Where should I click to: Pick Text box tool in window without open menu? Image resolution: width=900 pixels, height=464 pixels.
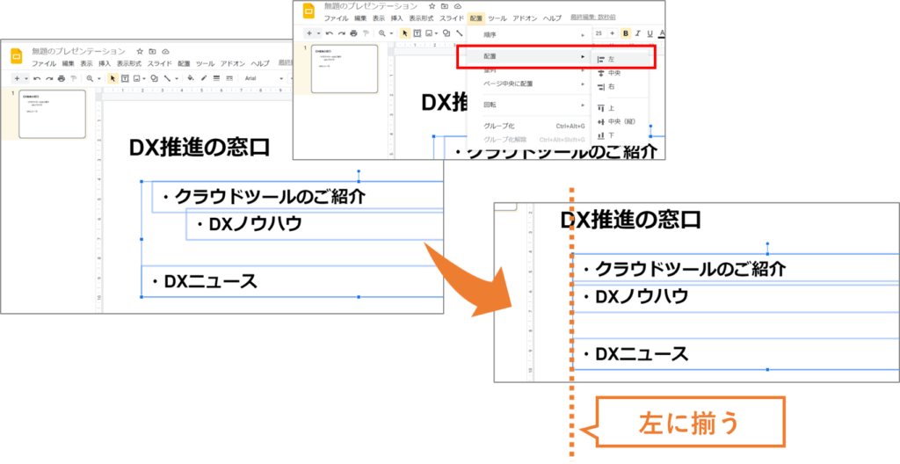click(125, 78)
